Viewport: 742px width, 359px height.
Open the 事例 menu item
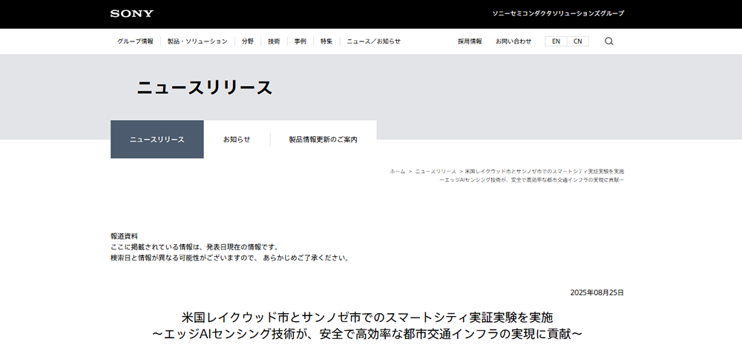300,41
